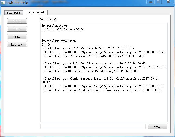Click the 'CentOS Sources' Committed line

91,71
